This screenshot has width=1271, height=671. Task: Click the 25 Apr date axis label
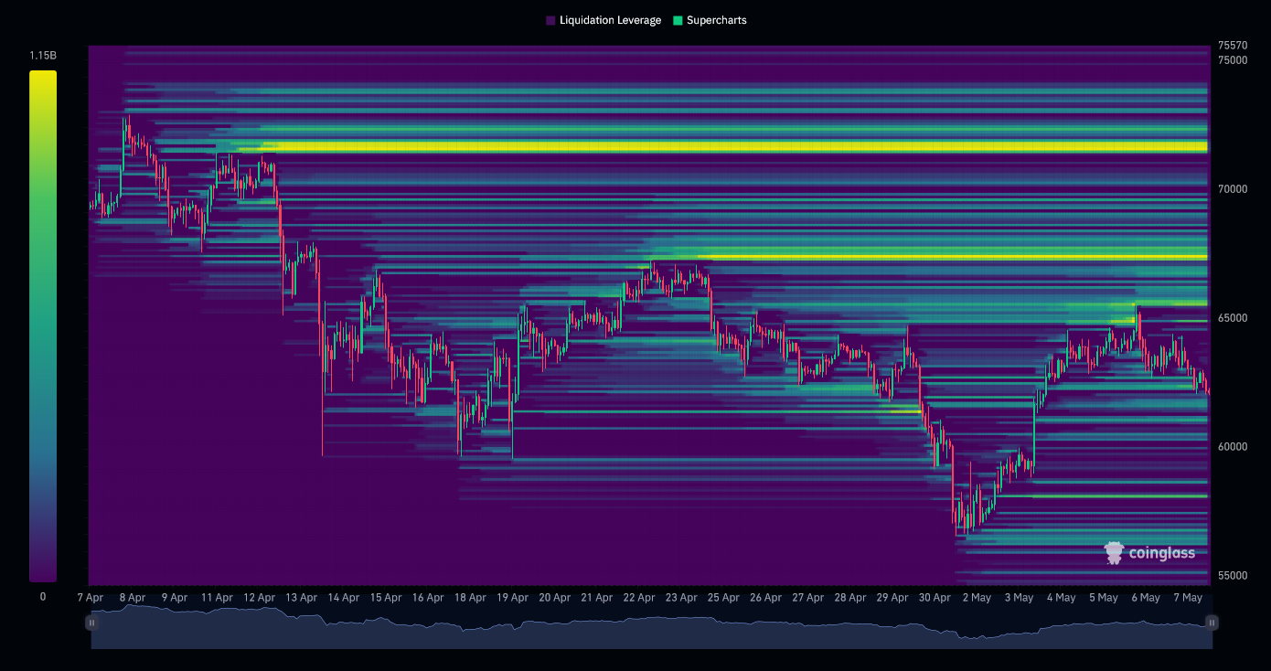pyautogui.click(x=723, y=598)
